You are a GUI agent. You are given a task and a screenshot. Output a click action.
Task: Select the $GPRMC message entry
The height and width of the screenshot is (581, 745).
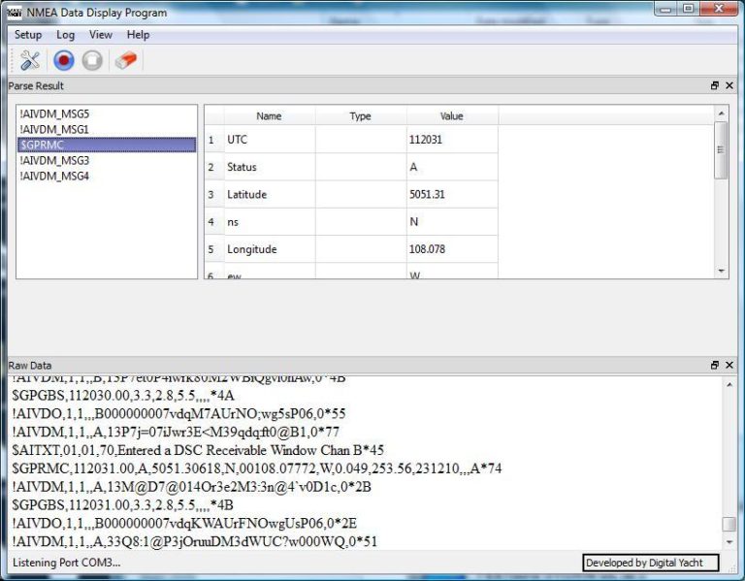[x=42, y=145]
